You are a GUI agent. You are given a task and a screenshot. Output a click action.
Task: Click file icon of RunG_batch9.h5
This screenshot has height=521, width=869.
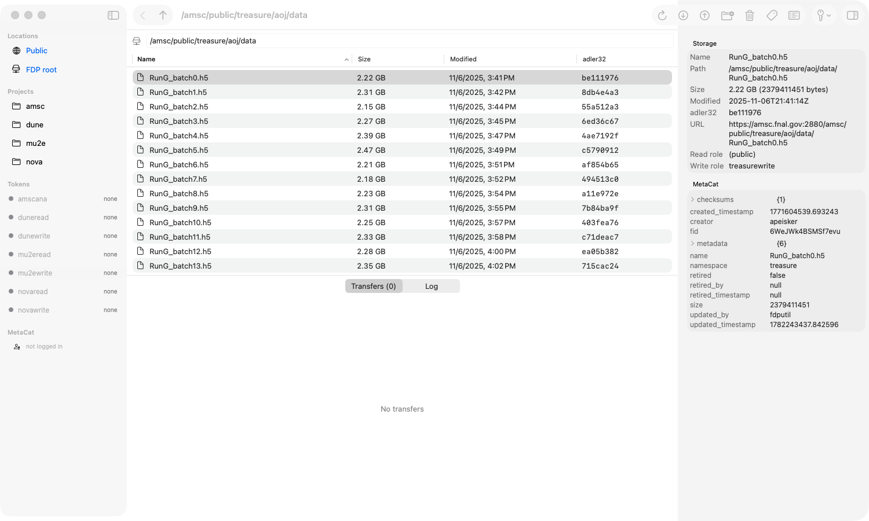pos(140,208)
